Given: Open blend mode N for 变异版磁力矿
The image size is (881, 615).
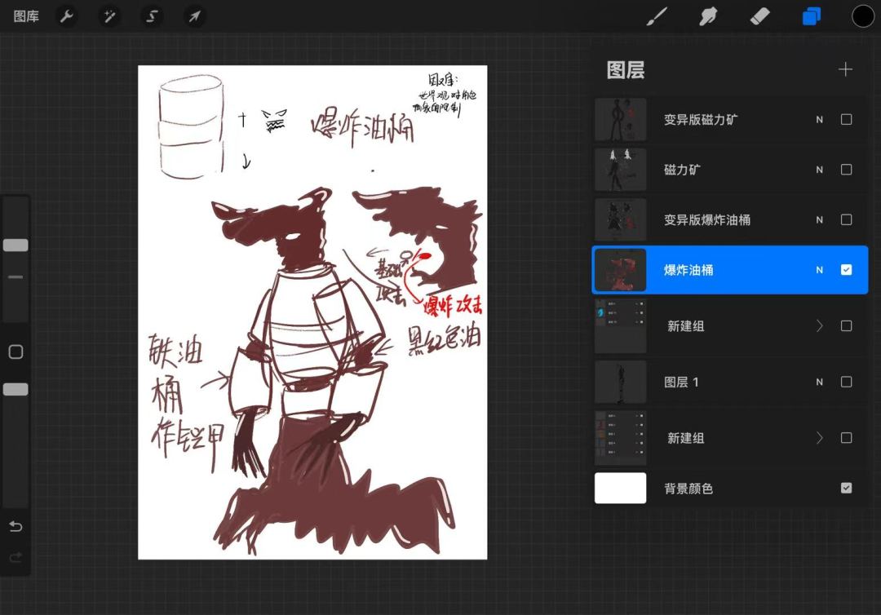Looking at the screenshot, I should tap(819, 120).
